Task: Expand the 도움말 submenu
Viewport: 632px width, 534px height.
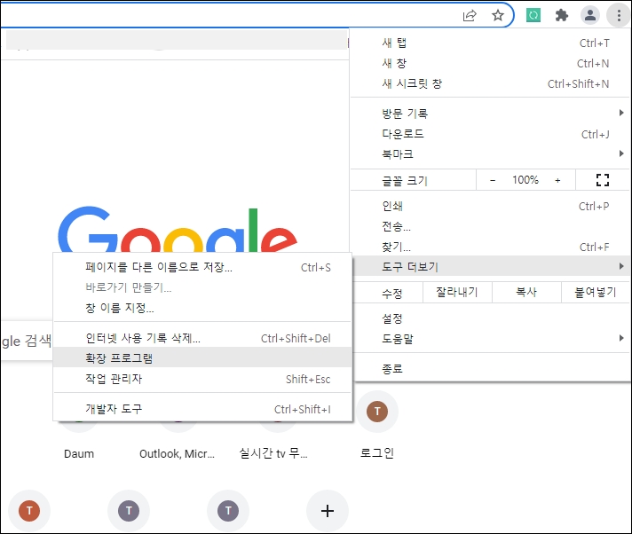Action: click(x=490, y=339)
